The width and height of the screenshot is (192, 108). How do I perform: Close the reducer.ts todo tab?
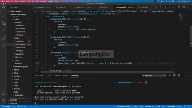(x=134, y=7)
